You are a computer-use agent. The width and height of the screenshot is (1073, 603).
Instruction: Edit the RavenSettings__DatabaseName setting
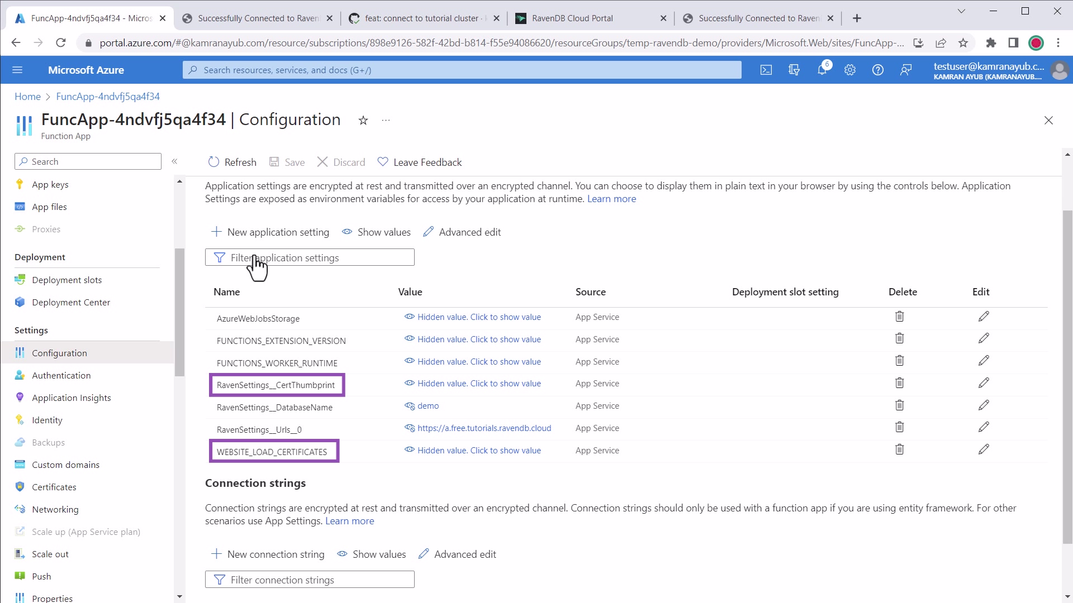coord(984,405)
